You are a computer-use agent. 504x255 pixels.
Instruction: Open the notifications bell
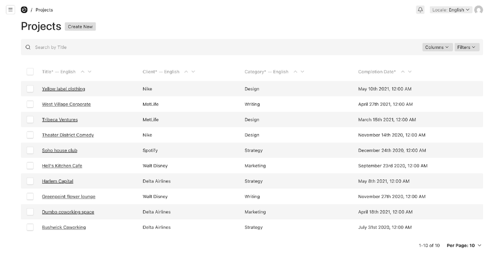[420, 10]
